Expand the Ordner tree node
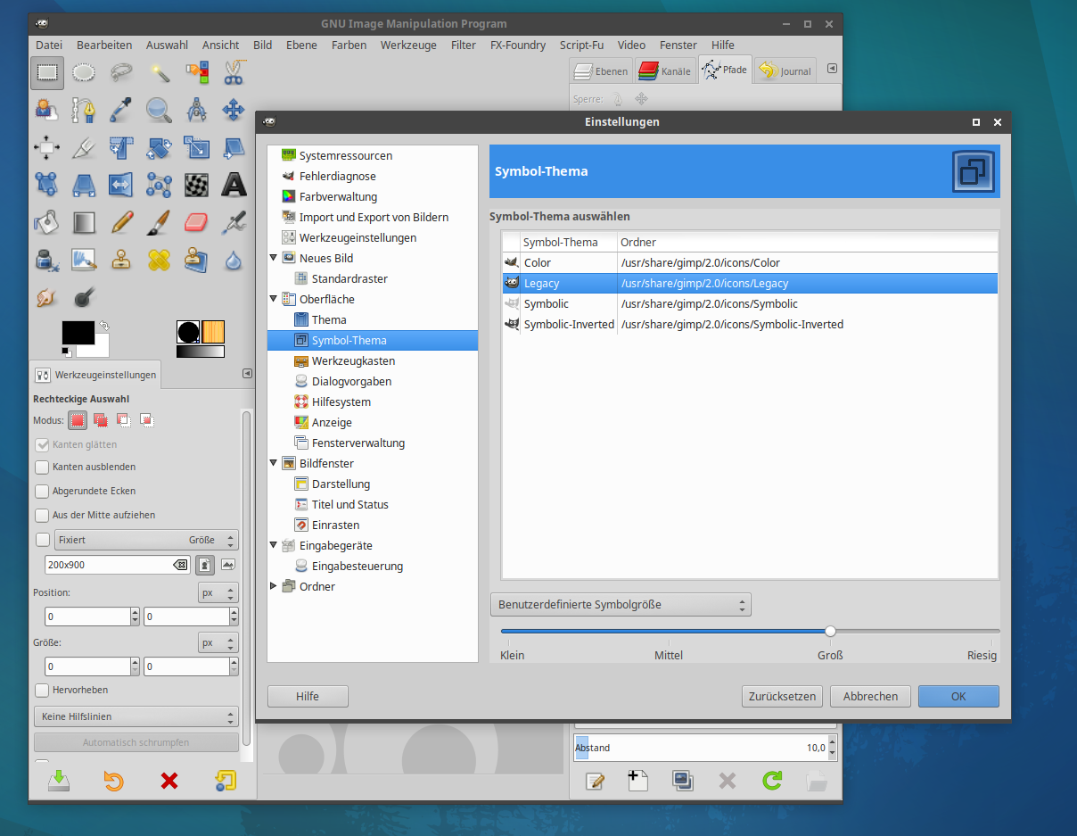This screenshot has width=1077, height=836. [274, 586]
